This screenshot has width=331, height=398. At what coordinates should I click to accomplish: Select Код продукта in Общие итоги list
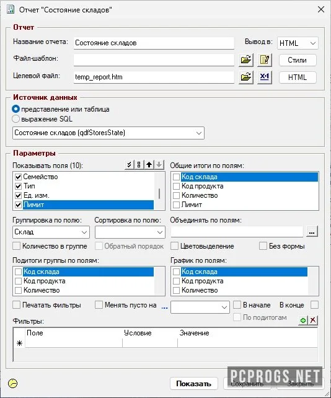click(202, 186)
